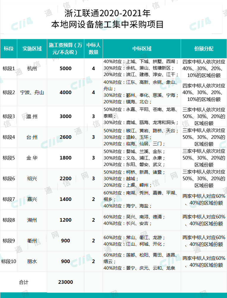
Task: Select the 标段1 row label
Action: tap(9, 68)
